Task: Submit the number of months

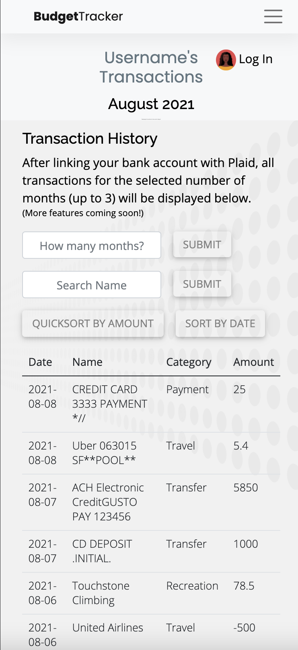Action: click(x=202, y=244)
